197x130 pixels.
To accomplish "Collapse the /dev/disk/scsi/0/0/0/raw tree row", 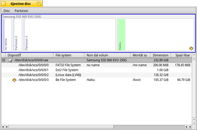I will tap(4, 60).
